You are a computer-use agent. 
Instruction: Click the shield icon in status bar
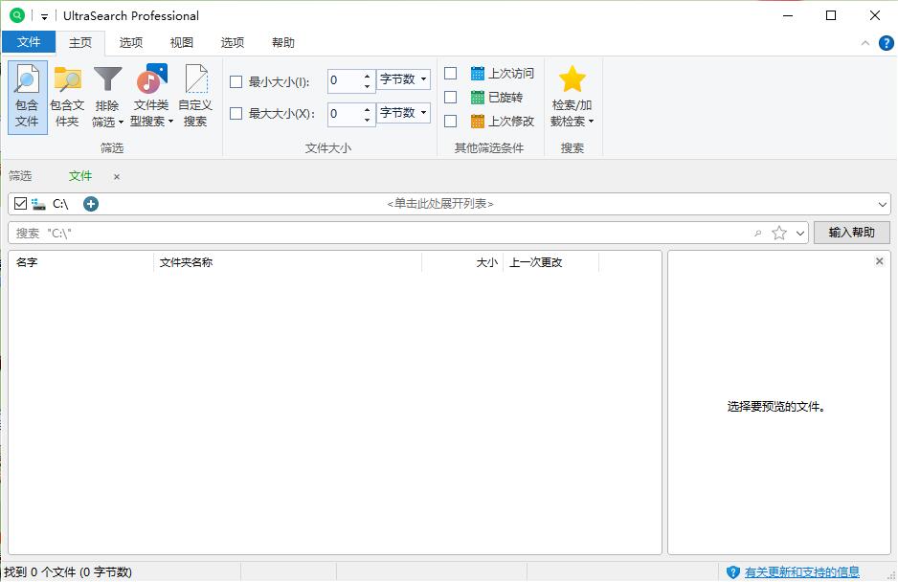[x=732, y=571]
